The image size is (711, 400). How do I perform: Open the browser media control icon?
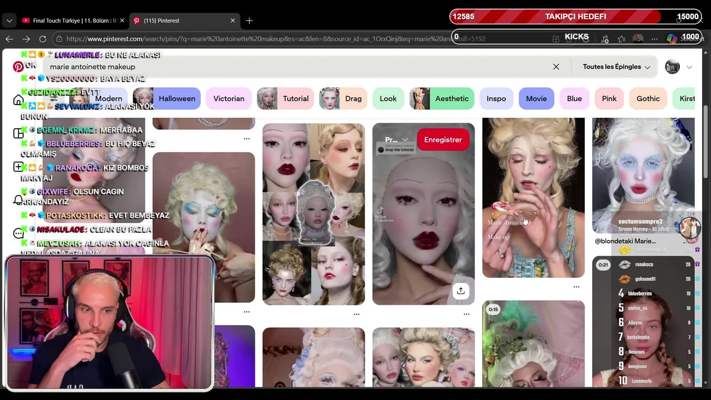click(x=605, y=39)
